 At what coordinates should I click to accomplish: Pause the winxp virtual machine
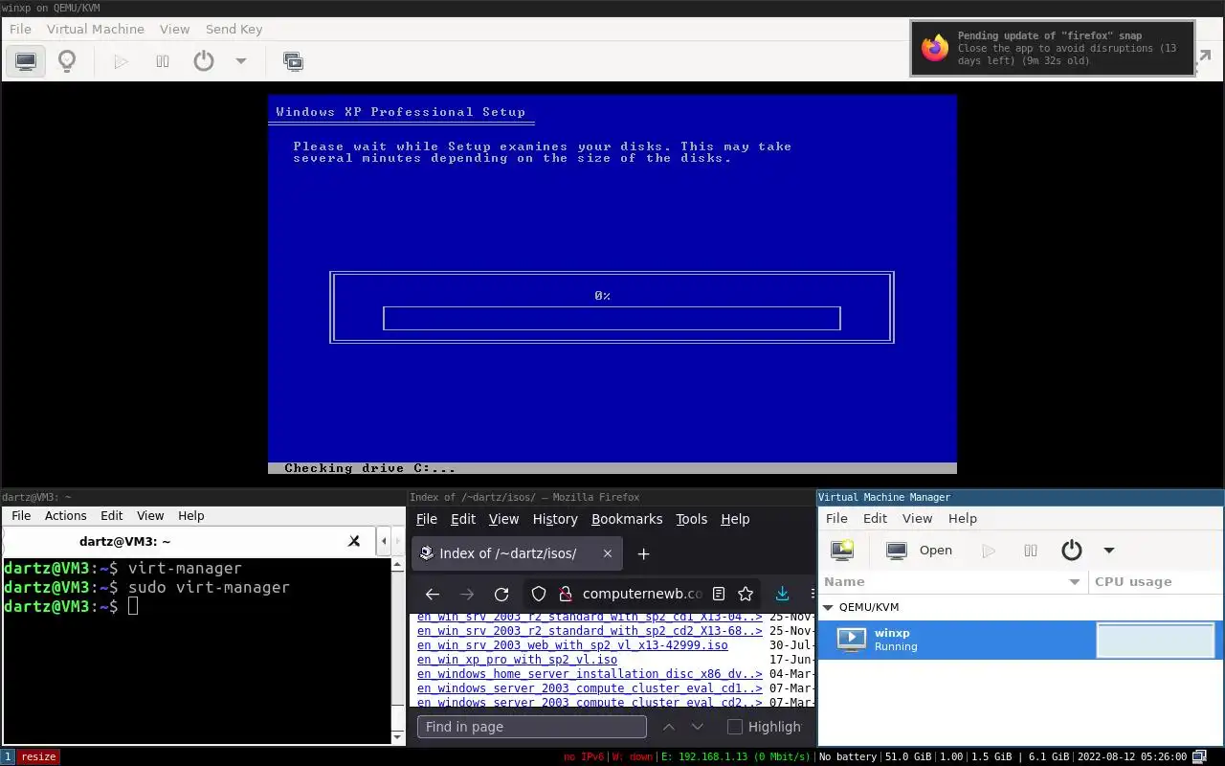[163, 61]
